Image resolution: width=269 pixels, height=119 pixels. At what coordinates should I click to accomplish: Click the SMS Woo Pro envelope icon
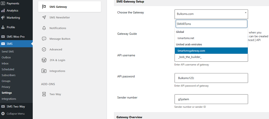[x=3, y=37]
